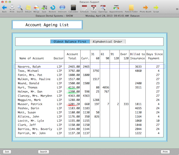Switch to Alphabetical Order tab
Viewport: 179px width, 155px height.
108,42
